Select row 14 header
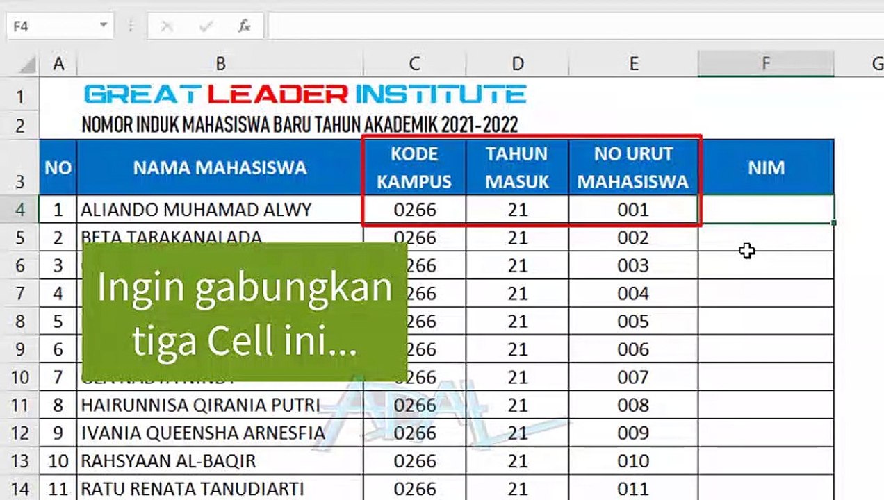The height and width of the screenshot is (500, 884). [19, 489]
